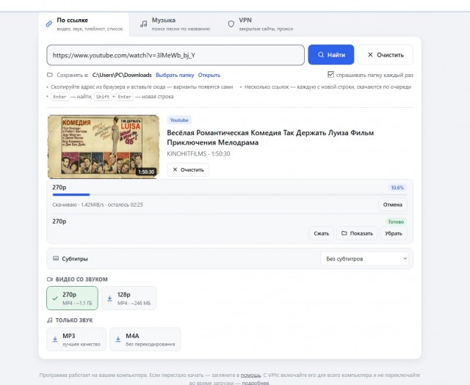The image size is (470, 385).
Task: Click the green checkmark on 270p card
Action: pyautogui.click(x=55, y=298)
